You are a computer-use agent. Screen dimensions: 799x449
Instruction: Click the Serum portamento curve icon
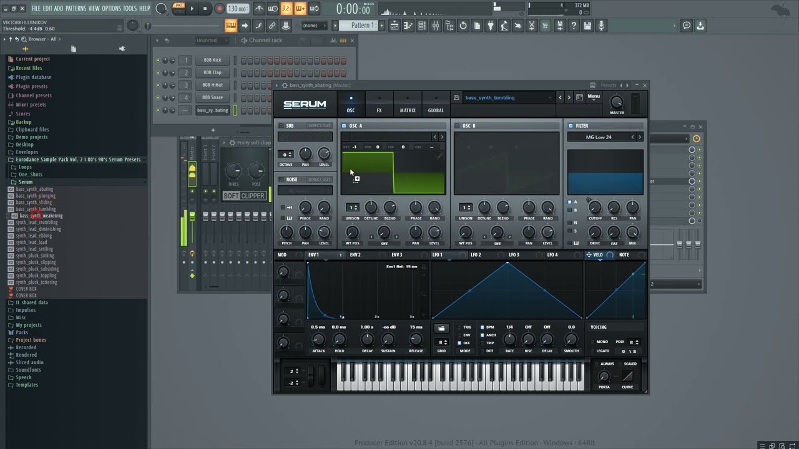click(x=627, y=376)
